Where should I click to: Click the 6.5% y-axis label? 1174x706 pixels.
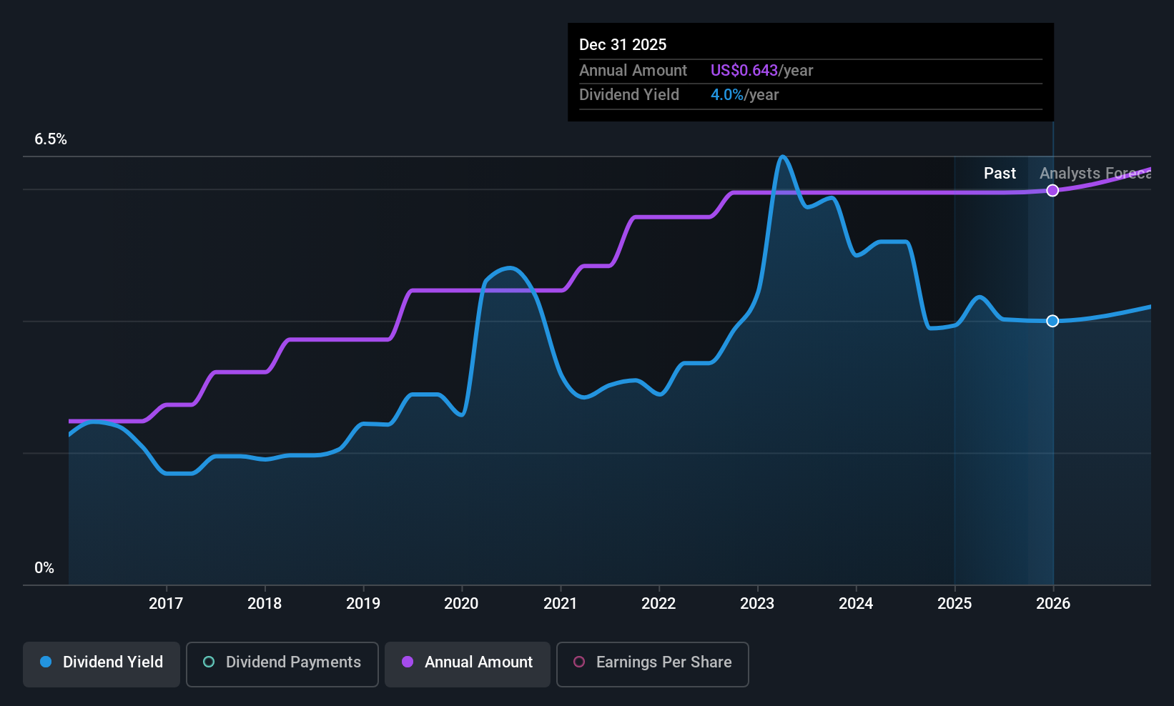click(x=51, y=139)
